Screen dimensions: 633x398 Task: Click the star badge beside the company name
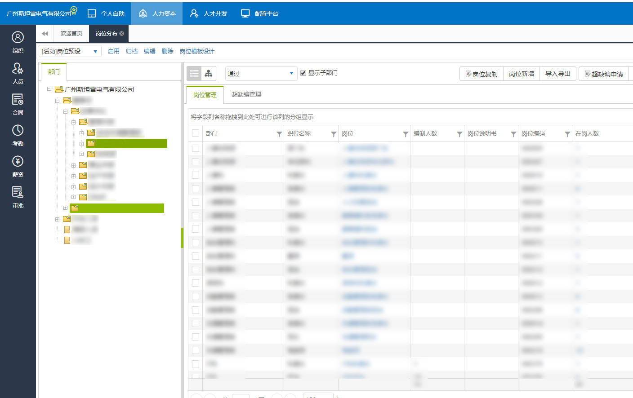click(x=74, y=10)
